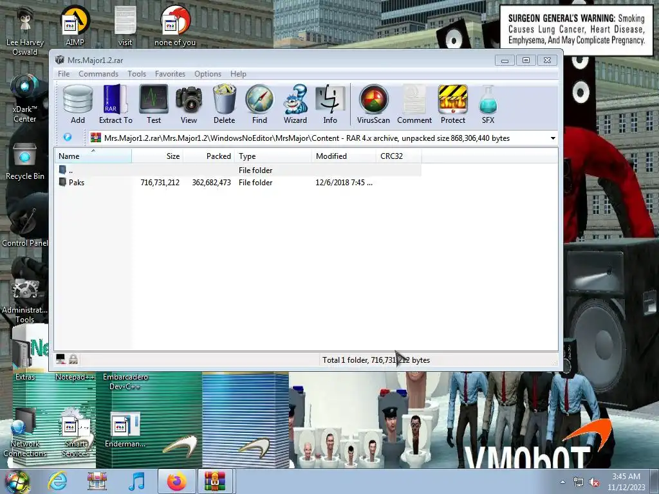Open the AIMP desktop shortcut

pyautogui.click(x=75, y=26)
